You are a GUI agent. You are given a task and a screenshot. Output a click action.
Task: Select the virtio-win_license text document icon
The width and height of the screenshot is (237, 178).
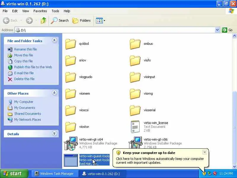pos(135,127)
